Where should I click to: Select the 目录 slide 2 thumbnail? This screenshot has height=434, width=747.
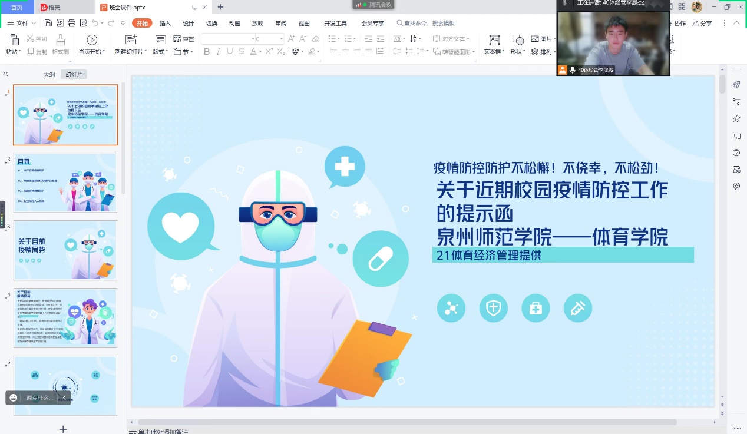coord(65,183)
